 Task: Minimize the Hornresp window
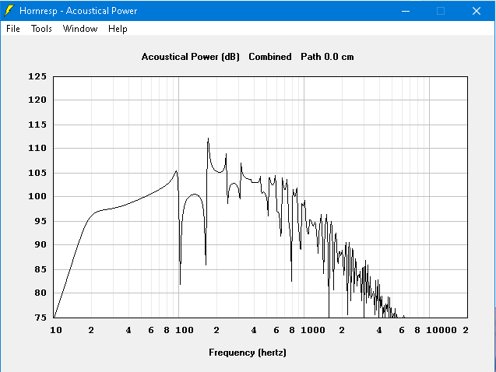point(406,11)
